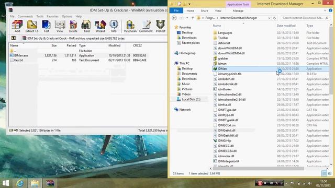Click the Delete icon in WinRAR toolbar

pyautogui.click(x=73, y=26)
